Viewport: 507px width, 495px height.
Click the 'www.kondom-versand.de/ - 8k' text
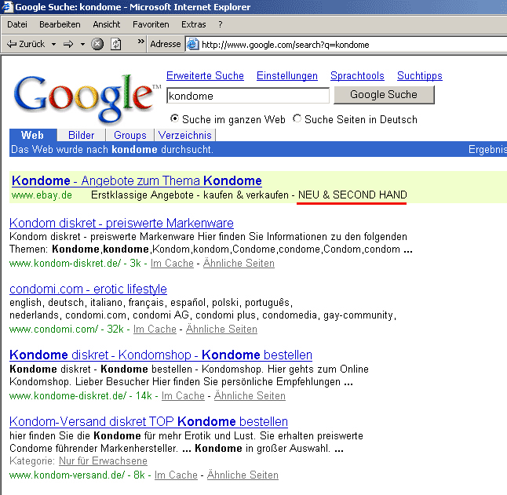click(77, 475)
